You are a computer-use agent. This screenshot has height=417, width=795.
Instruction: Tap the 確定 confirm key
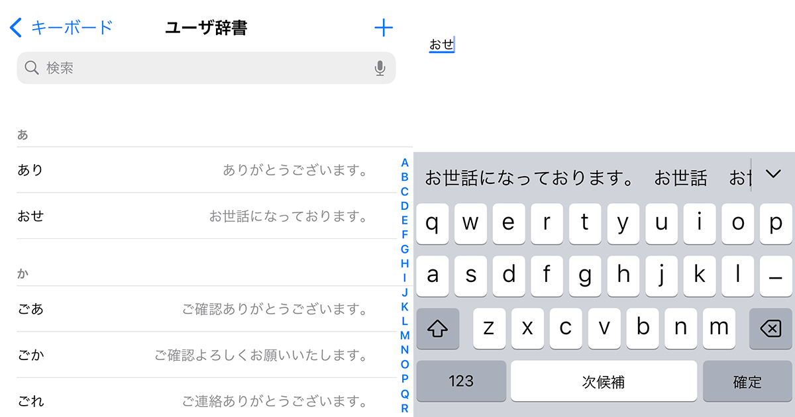tap(747, 381)
